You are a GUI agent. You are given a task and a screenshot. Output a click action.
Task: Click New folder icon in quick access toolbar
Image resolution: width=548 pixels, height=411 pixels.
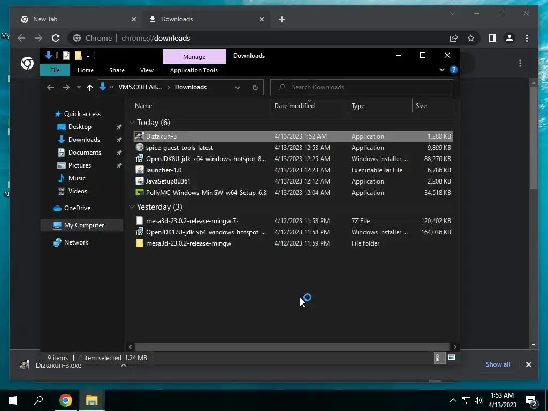[78, 55]
